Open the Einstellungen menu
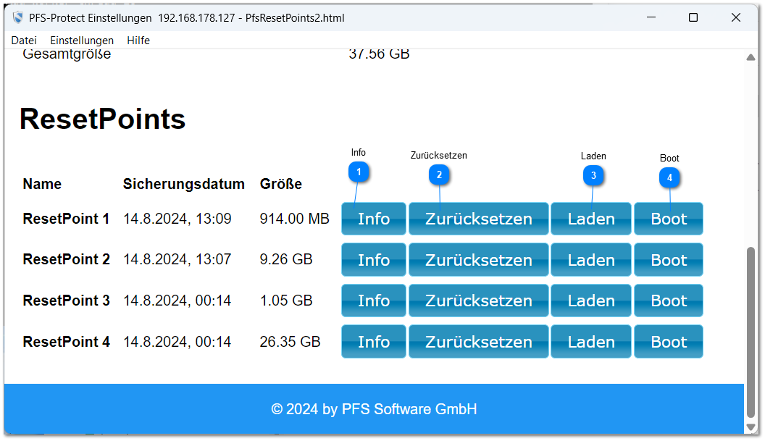This screenshot has height=441, width=765. (82, 41)
